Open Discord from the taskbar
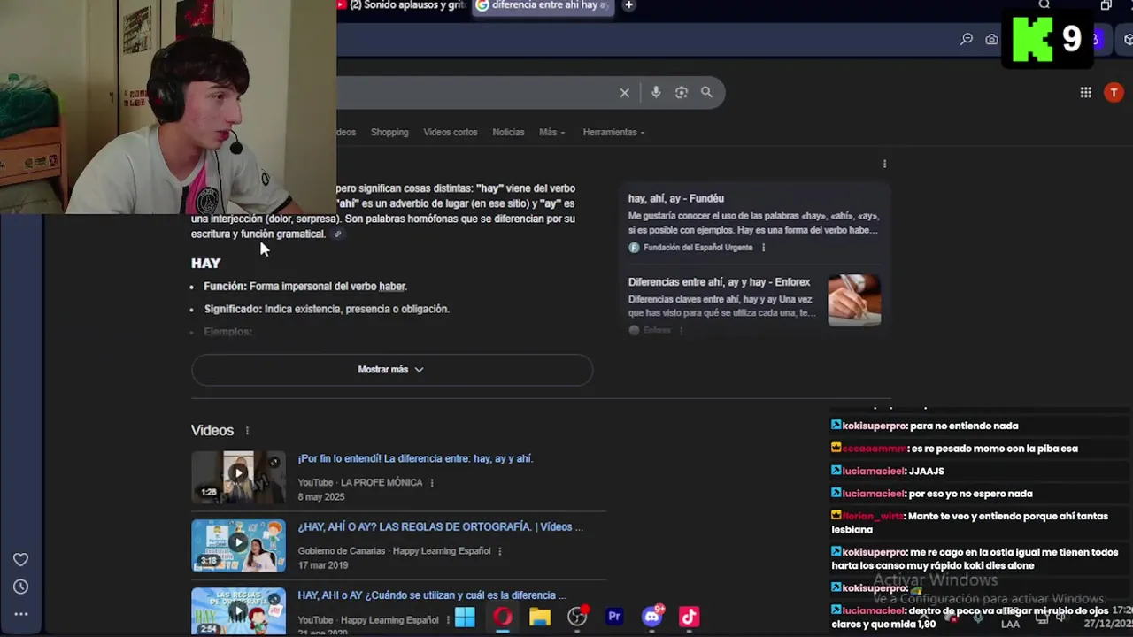The height and width of the screenshot is (637, 1133). coord(652,617)
